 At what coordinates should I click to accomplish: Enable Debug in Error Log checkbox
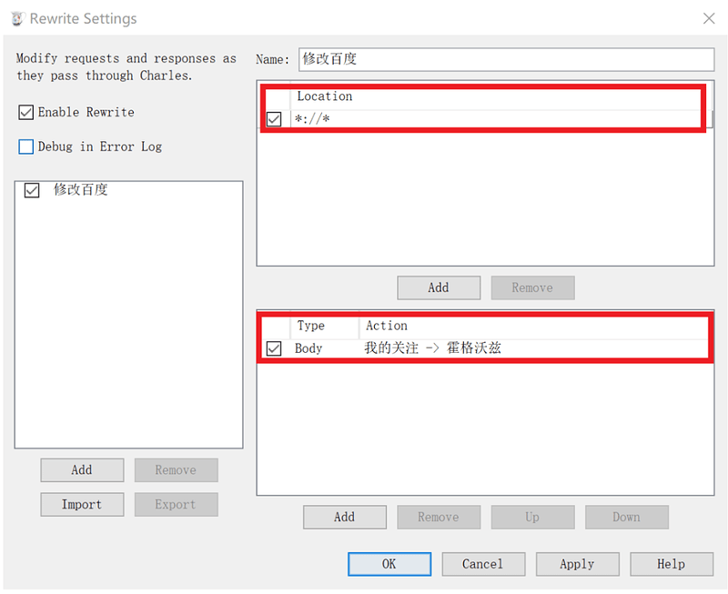point(26,146)
